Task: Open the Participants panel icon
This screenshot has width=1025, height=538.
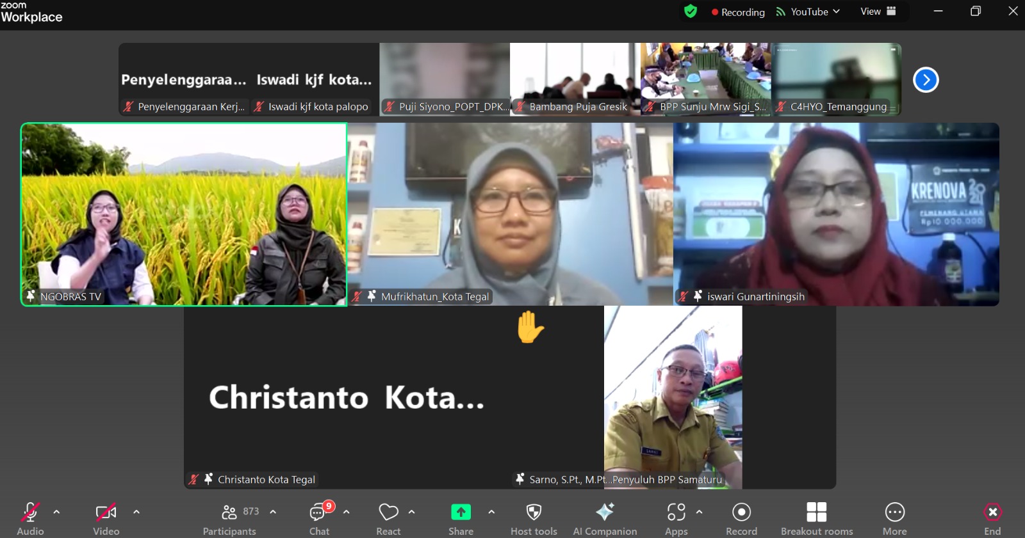Action: coord(229,512)
